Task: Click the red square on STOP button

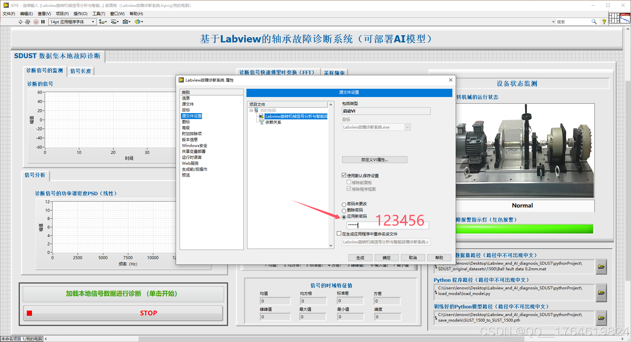Action: (x=29, y=313)
